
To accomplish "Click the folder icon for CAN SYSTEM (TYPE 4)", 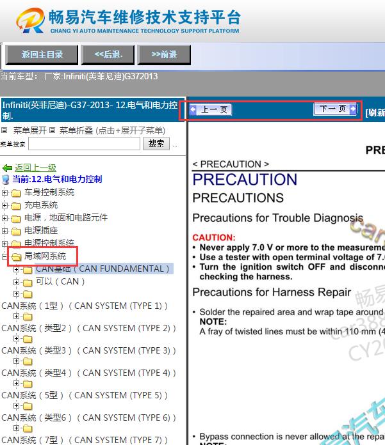I will point(28,361).
